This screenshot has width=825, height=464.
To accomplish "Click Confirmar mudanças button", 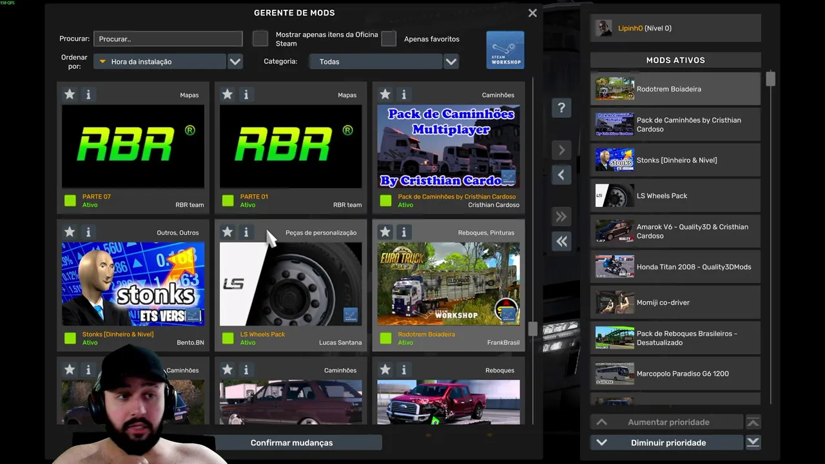I will coord(292,443).
